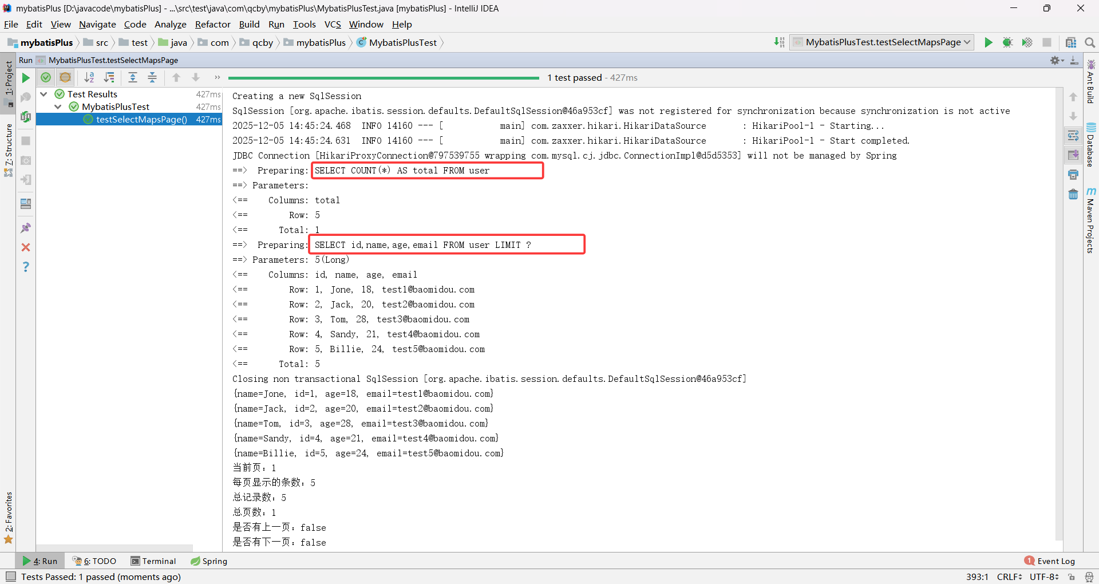Open the Analyze menu
Image resolution: width=1099 pixels, height=584 pixels.
170,24
